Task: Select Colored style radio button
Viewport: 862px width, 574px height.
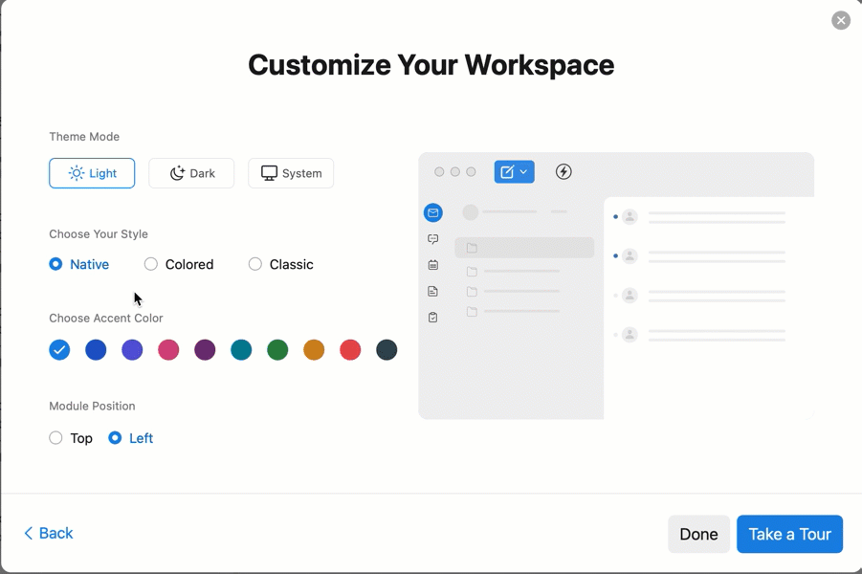Action: (150, 264)
